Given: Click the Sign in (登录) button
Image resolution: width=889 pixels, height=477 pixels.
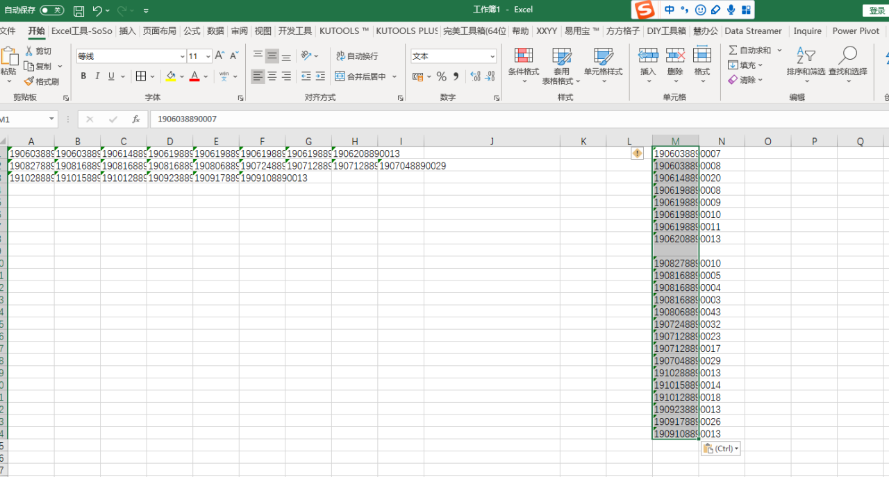Looking at the screenshot, I should tap(877, 10).
